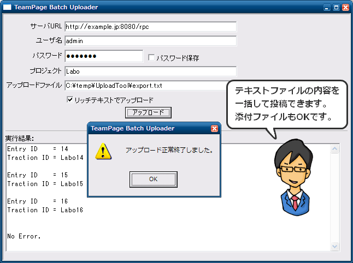This screenshot has height=263, width=353.
Task: Click the アップロード正常終了しました message text
Action: pyautogui.click(x=169, y=150)
